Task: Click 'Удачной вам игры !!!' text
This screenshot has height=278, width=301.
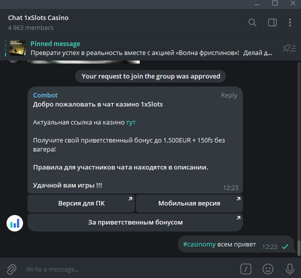Action: [68, 185]
